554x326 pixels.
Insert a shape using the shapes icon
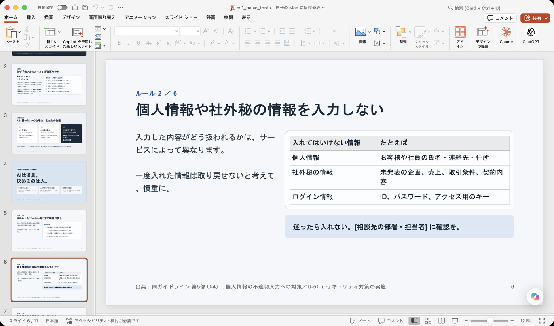pos(377,32)
